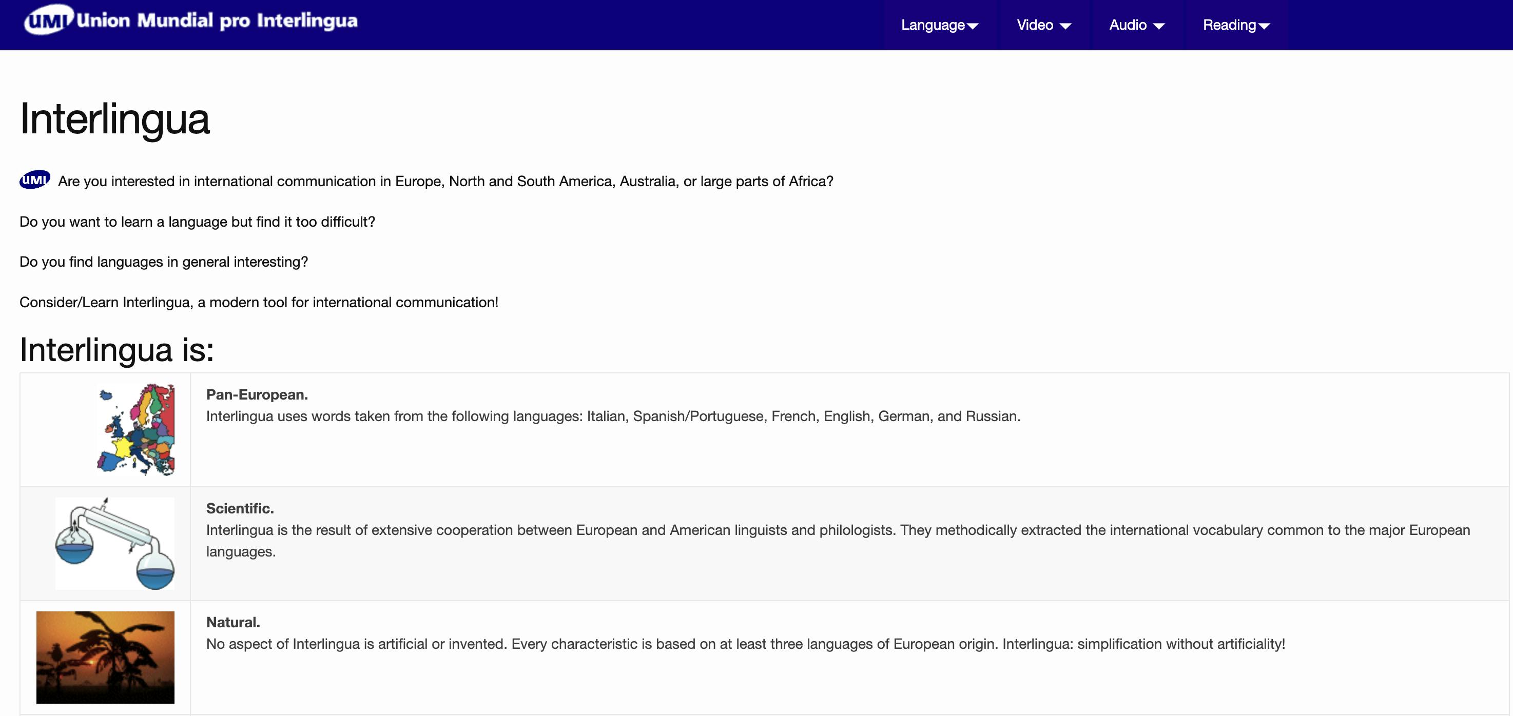Click the Audio menu caret arrow
Viewport: 1513px width, 716px height.
point(1159,26)
